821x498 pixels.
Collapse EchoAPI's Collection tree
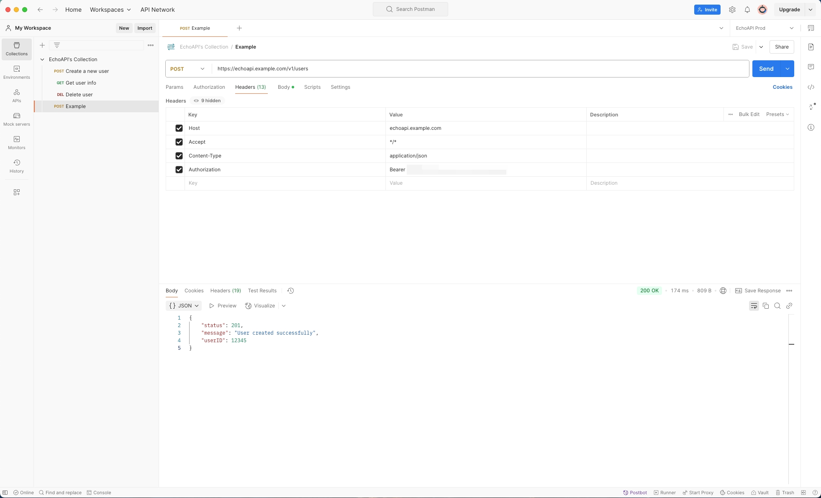point(42,59)
